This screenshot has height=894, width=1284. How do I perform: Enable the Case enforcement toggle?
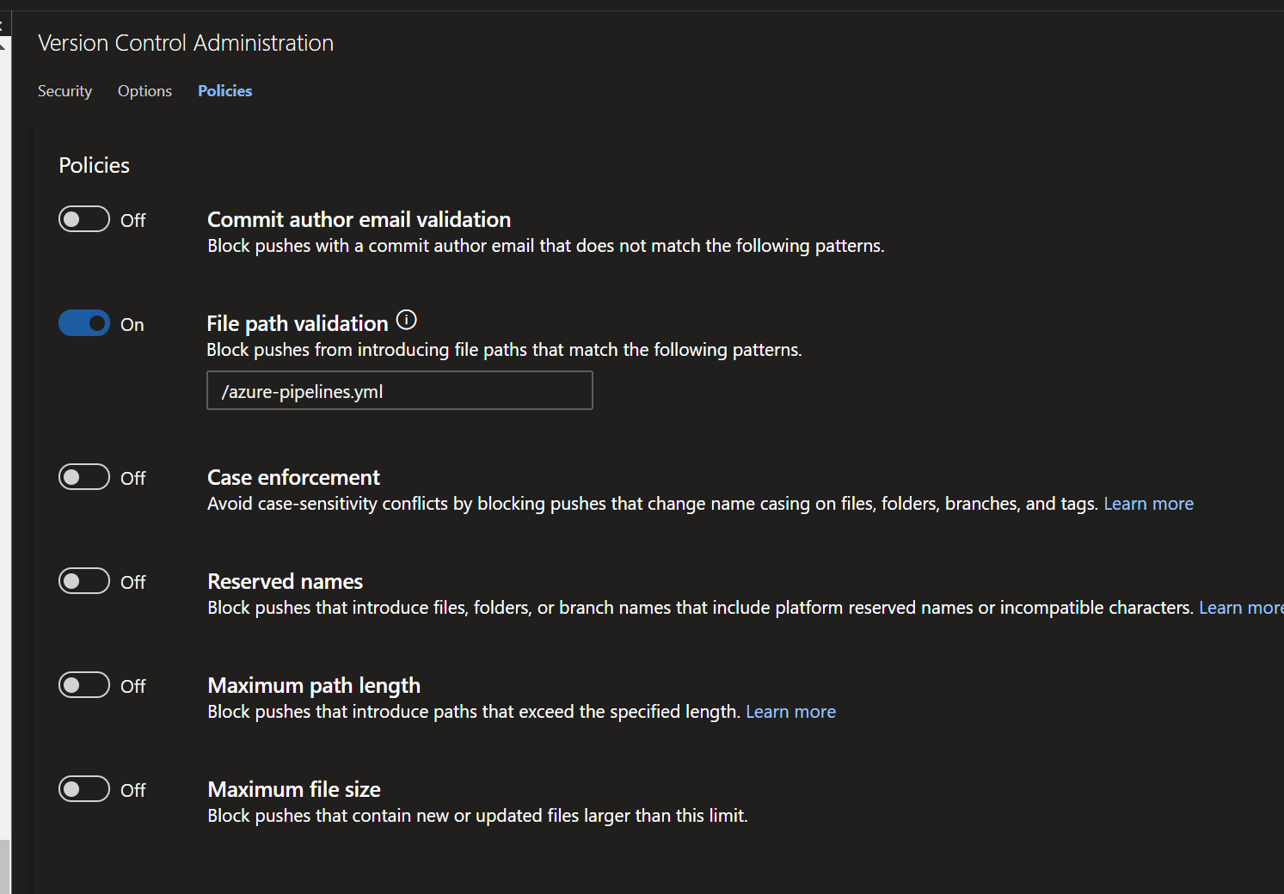(84, 477)
